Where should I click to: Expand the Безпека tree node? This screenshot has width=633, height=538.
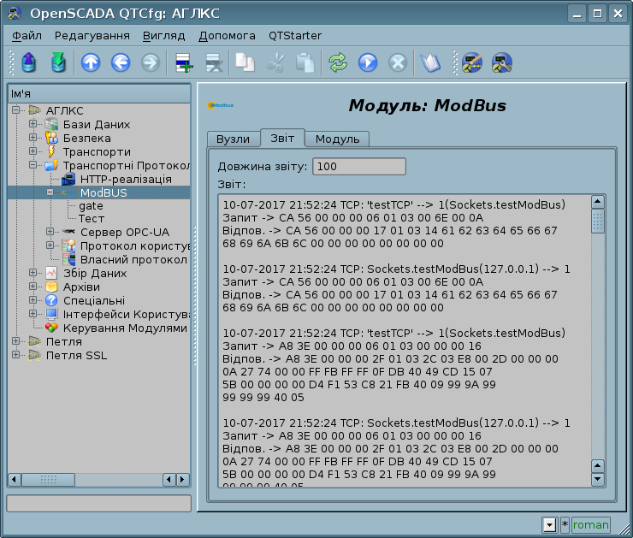(33, 137)
